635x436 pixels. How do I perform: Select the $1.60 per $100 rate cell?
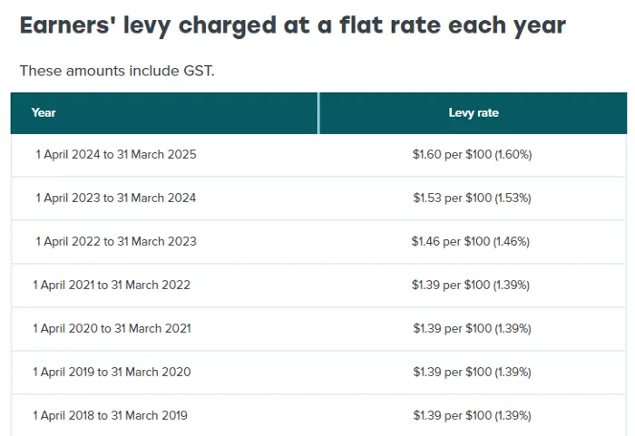click(472, 154)
